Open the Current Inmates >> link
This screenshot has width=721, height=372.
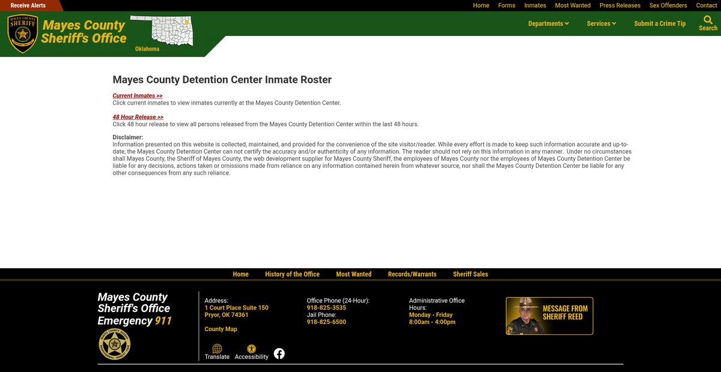click(x=138, y=96)
